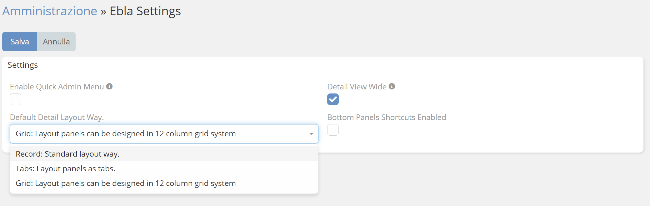Click the layout dropdown's caret arrow
This screenshot has height=206, width=650.
tap(311, 134)
